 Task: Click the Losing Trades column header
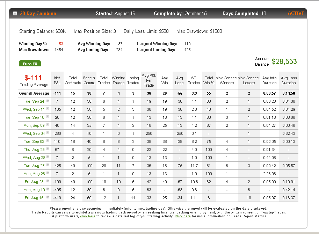pos(133,80)
